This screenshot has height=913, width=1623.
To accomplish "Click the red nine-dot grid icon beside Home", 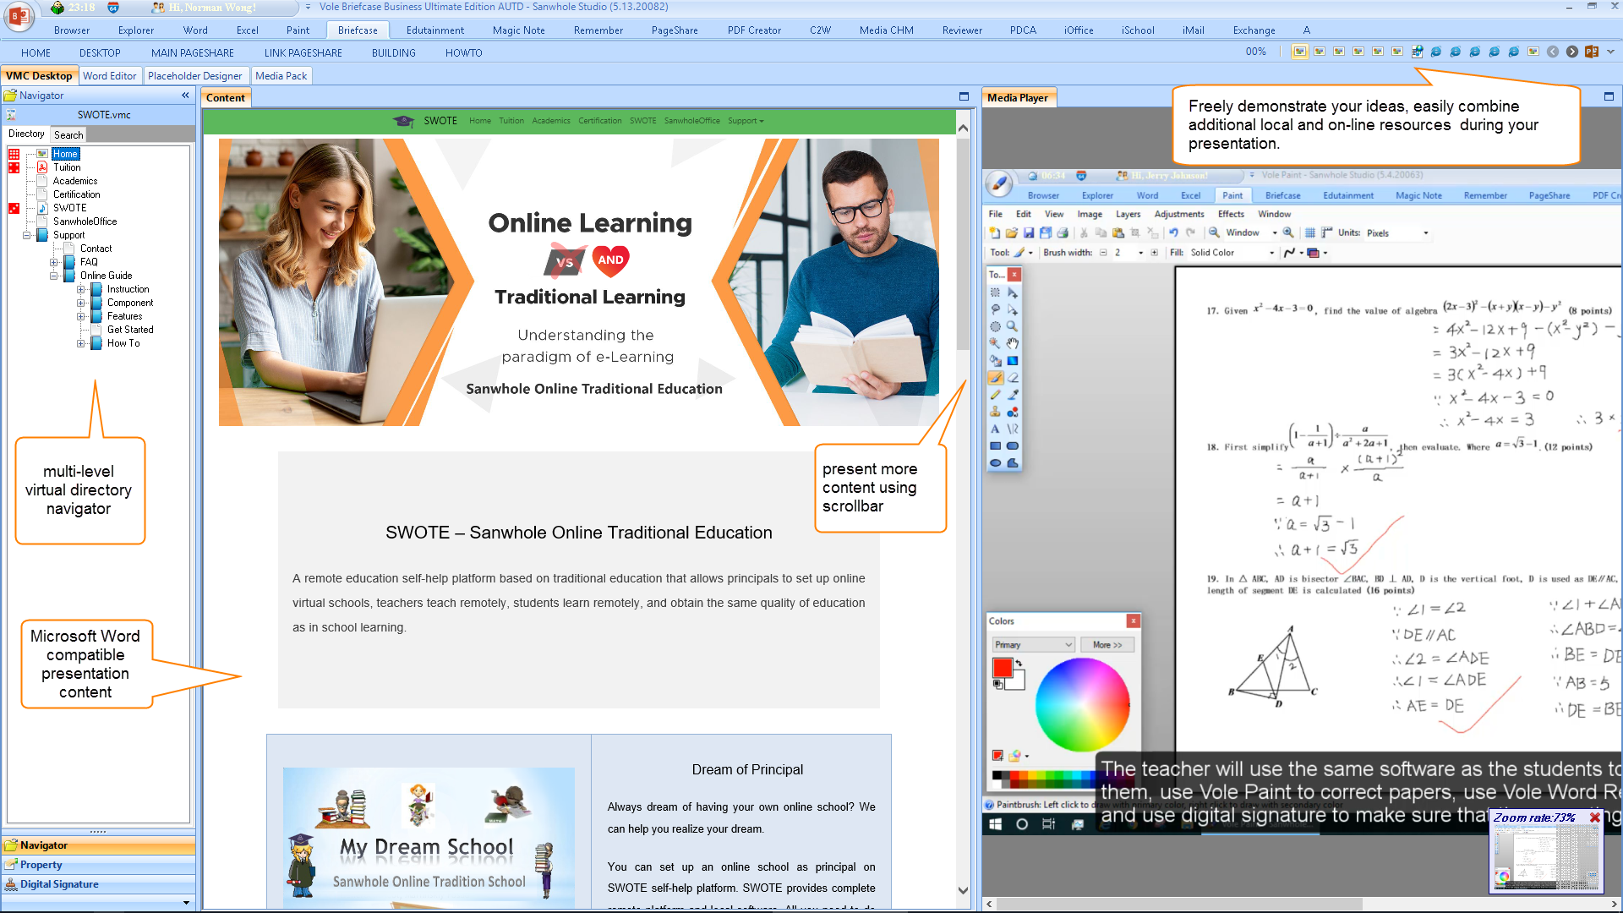I will click(x=14, y=154).
